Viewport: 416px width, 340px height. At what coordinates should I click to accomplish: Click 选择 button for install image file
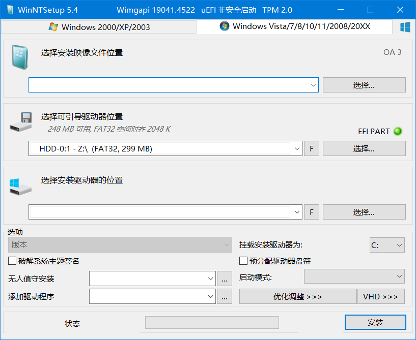[364, 85]
